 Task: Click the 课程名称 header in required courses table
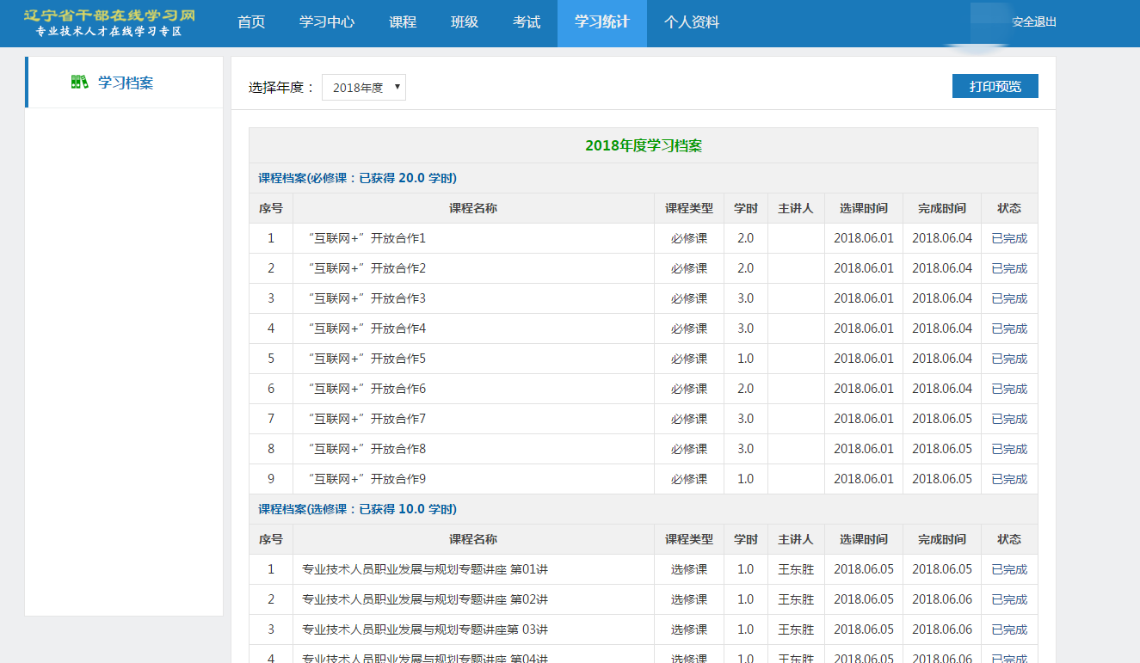click(x=473, y=208)
